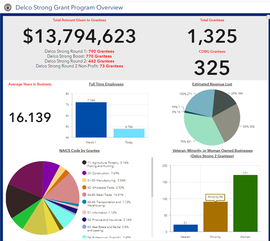Screen dimensions: 270x241
Task: Click the 25% 184 pie label
Action: [237, 93]
